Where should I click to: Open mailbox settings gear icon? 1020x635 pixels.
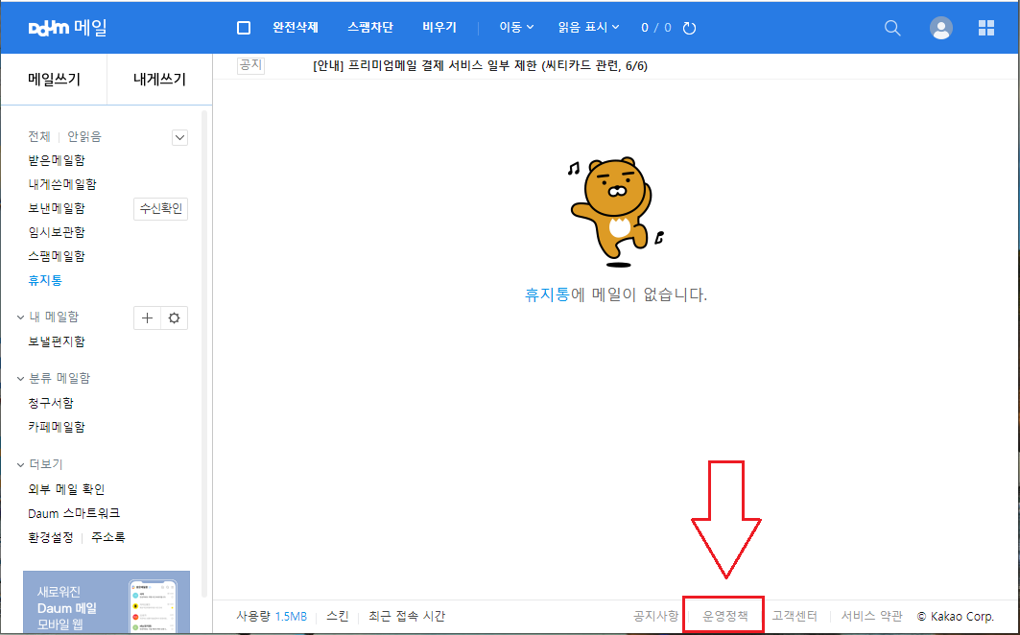175,318
